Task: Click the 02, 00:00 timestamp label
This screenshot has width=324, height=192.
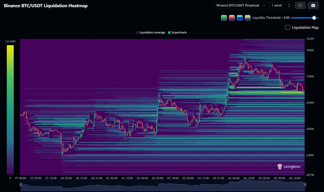Action: [142, 178]
